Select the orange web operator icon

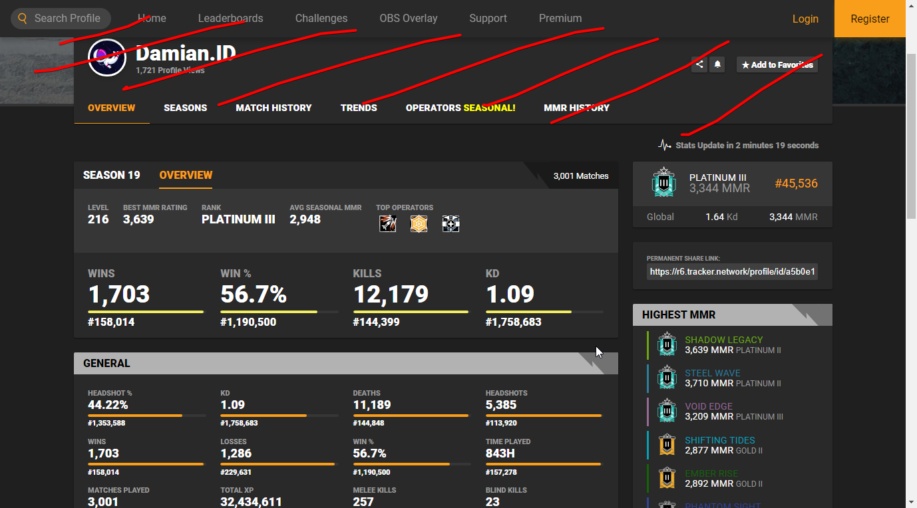point(419,224)
